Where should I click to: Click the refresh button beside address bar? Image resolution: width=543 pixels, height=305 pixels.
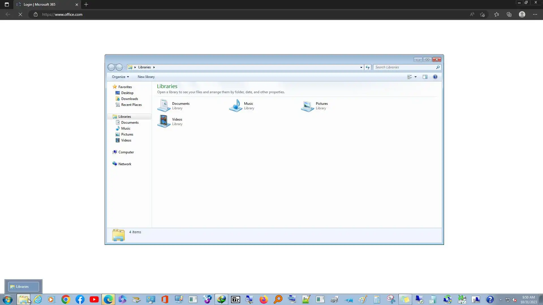(368, 67)
